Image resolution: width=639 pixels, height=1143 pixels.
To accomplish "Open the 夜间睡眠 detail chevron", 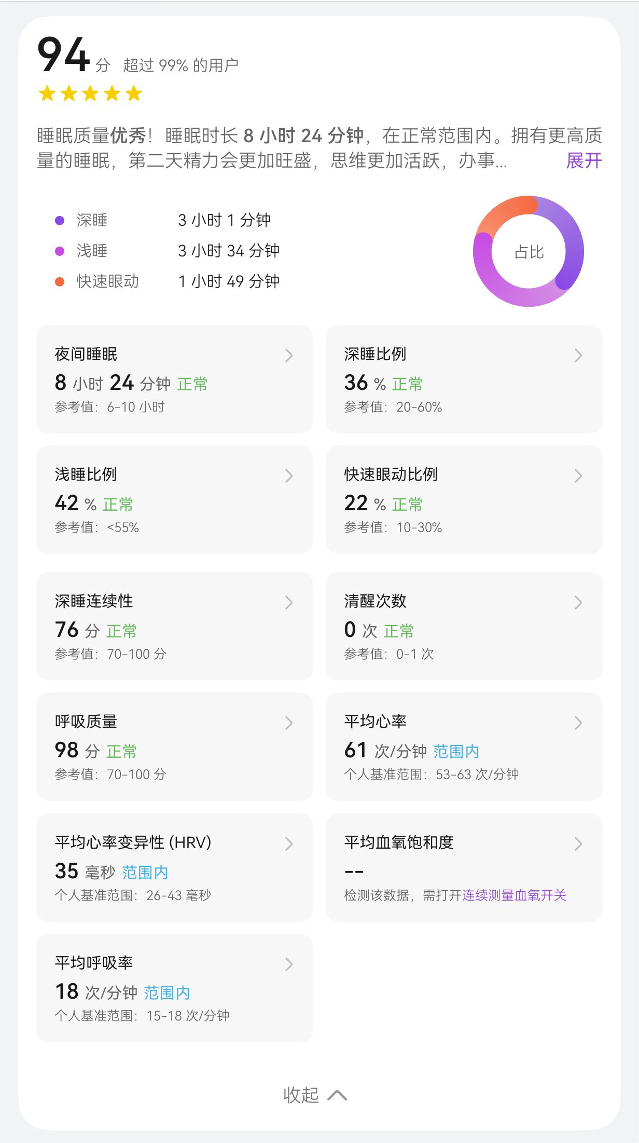I will [x=289, y=356].
